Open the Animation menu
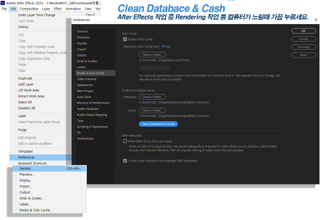The image size is (320, 220). click(73, 9)
